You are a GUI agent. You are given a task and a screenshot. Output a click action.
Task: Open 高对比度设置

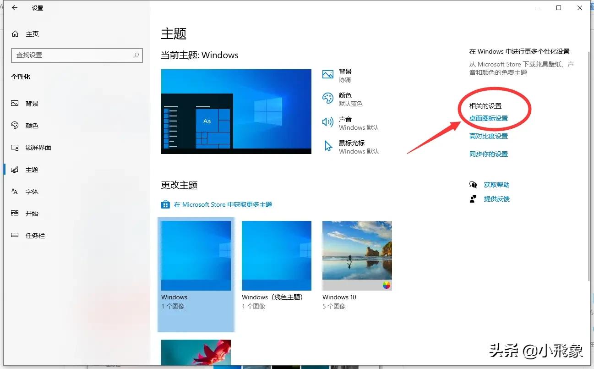coord(488,136)
